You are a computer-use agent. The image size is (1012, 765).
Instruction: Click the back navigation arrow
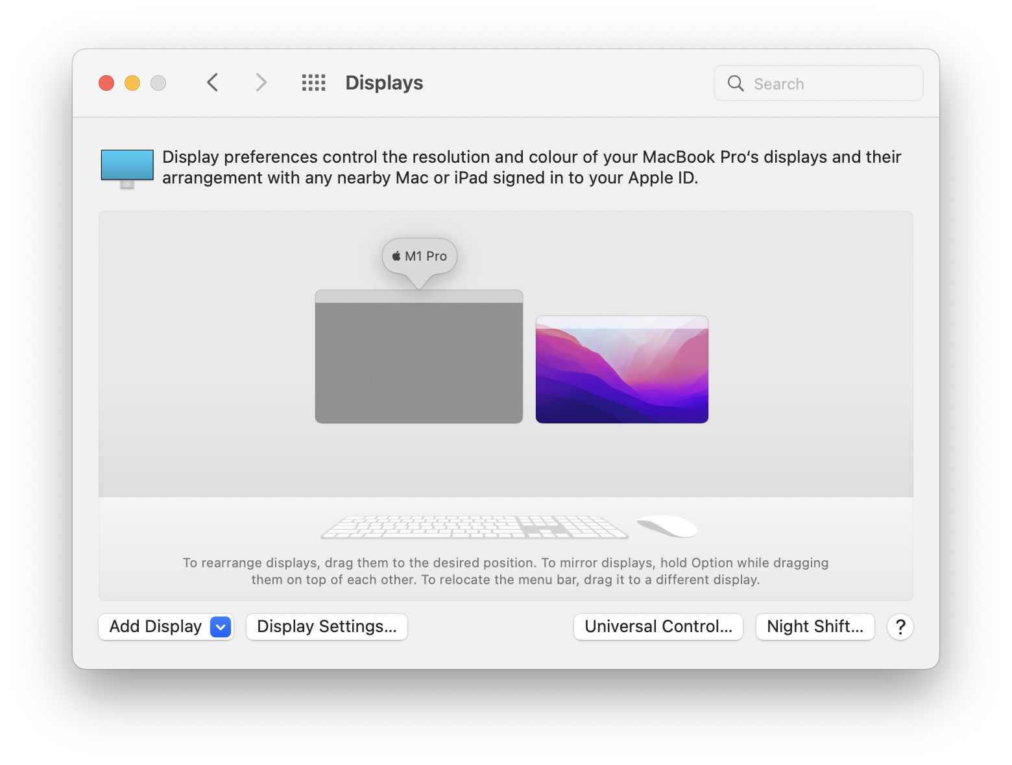[x=212, y=82]
